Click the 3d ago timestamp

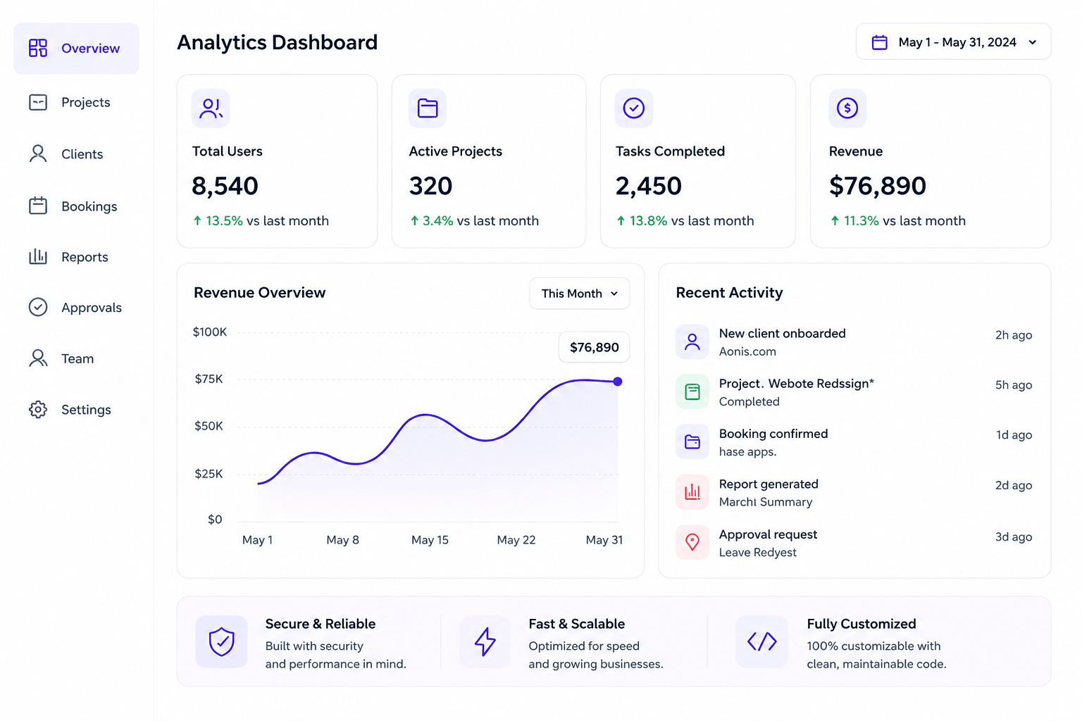point(1013,537)
